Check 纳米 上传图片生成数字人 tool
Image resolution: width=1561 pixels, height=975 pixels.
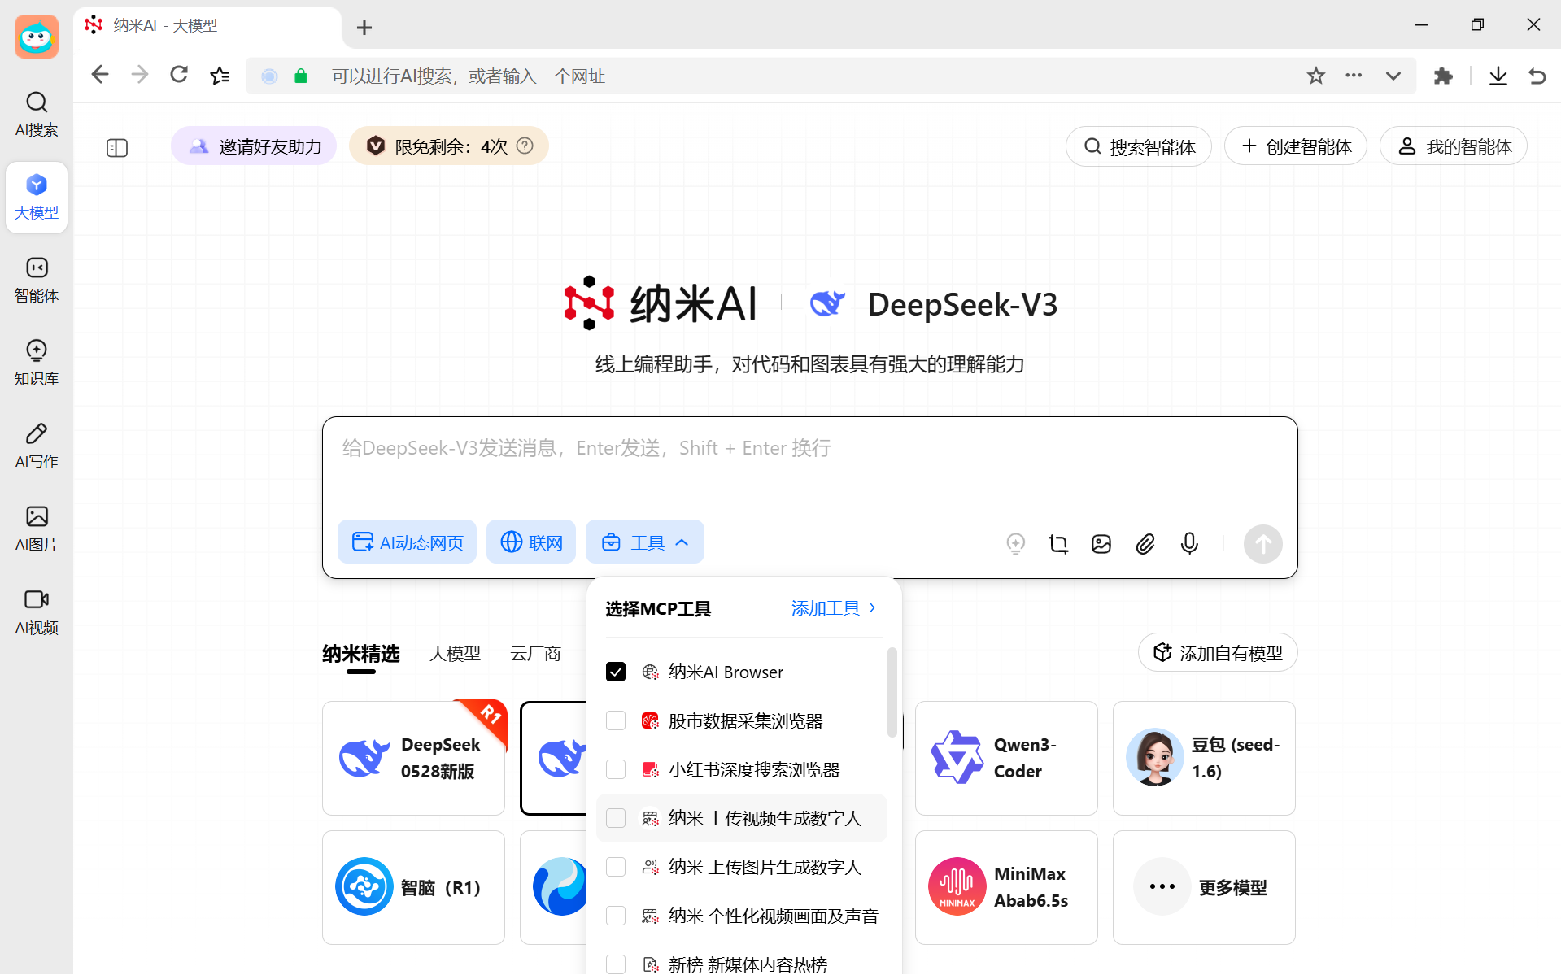tap(616, 867)
